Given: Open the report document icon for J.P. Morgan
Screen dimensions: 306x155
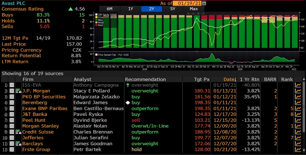Looking at the screenshot, I should (x=12, y=91).
